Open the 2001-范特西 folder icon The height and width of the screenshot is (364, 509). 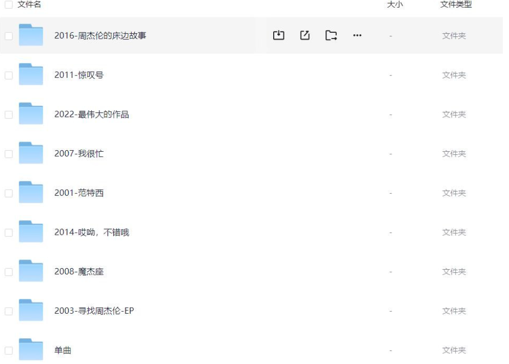click(x=31, y=192)
